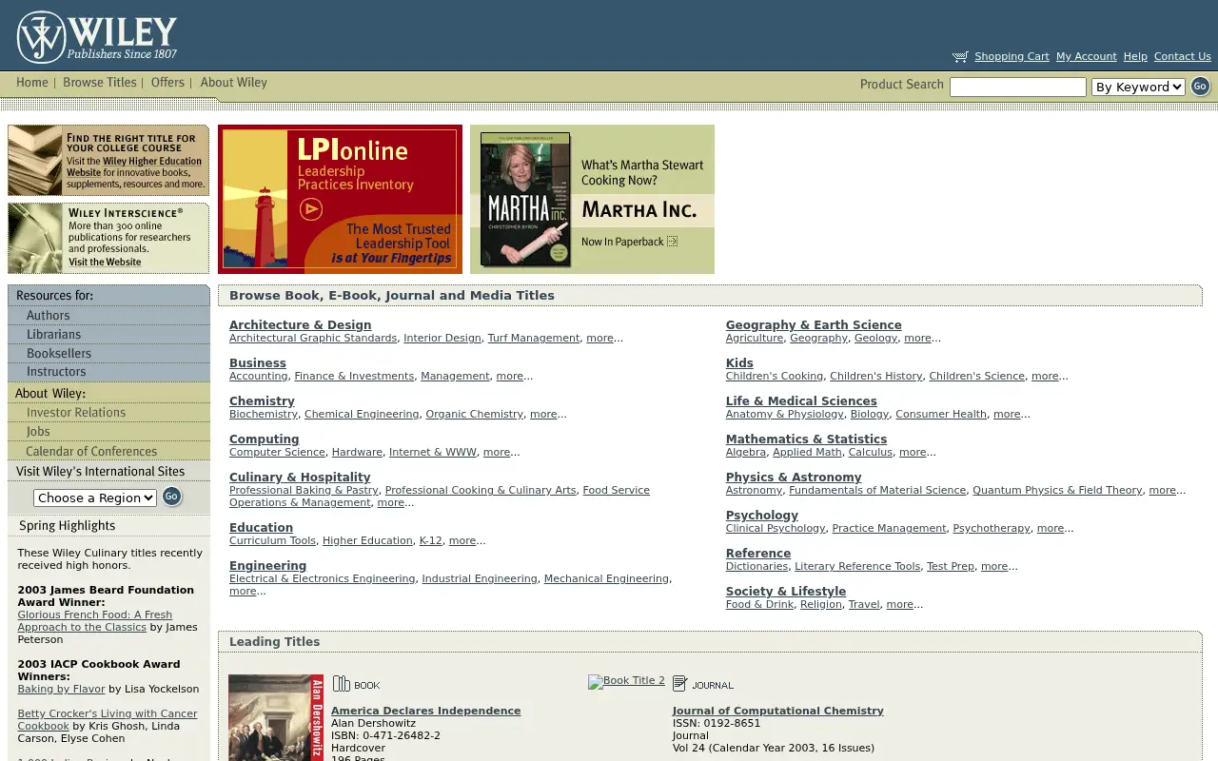Click America Declares Independence book cover
The height and width of the screenshot is (761, 1218).
(x=276, y=717)
